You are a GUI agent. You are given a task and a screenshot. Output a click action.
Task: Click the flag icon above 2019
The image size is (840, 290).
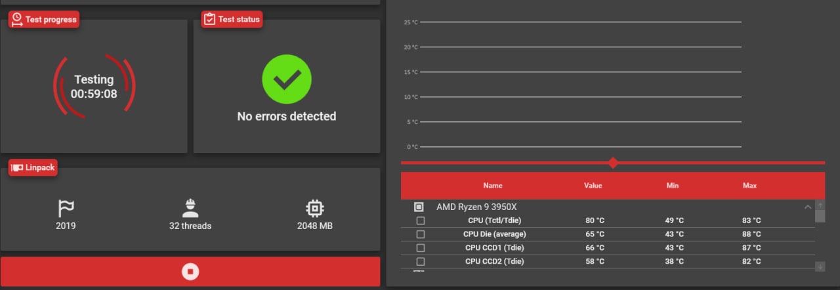pyautogui.click(x=66, y=209)
